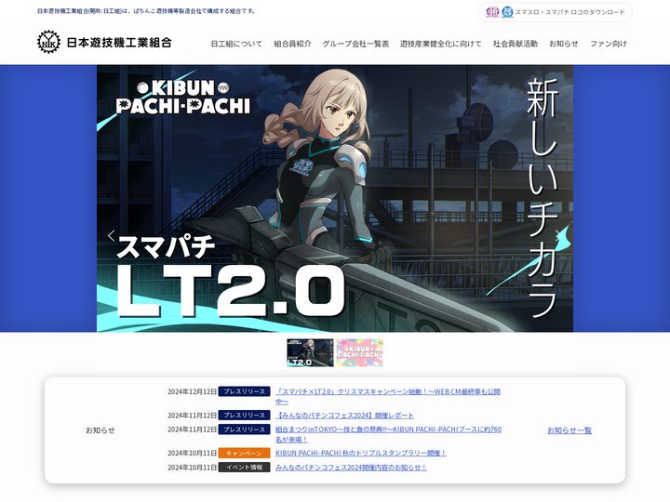Click the orange キャンペーン tag

click(x=244, y=453)
